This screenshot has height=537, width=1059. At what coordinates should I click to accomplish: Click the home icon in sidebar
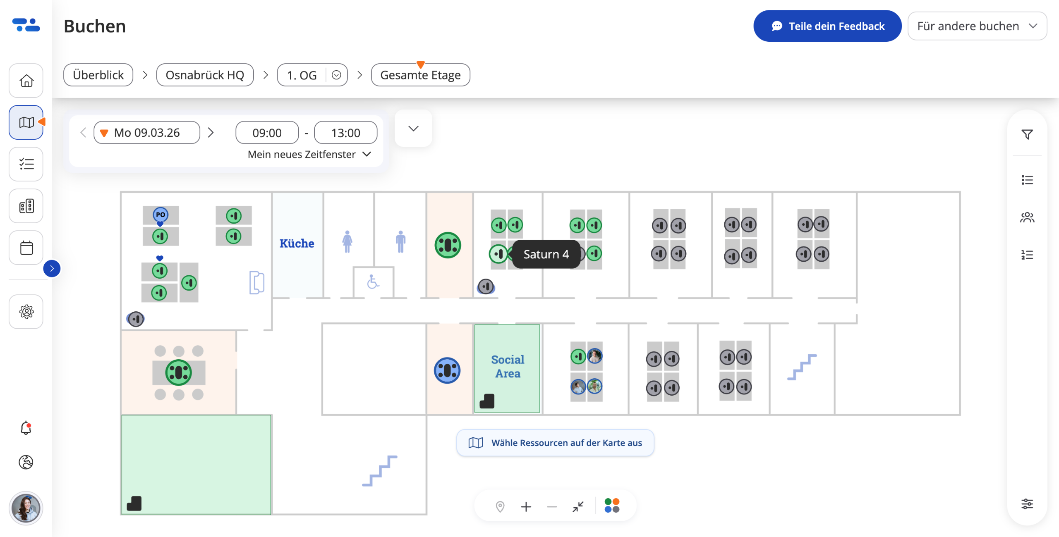26,81
